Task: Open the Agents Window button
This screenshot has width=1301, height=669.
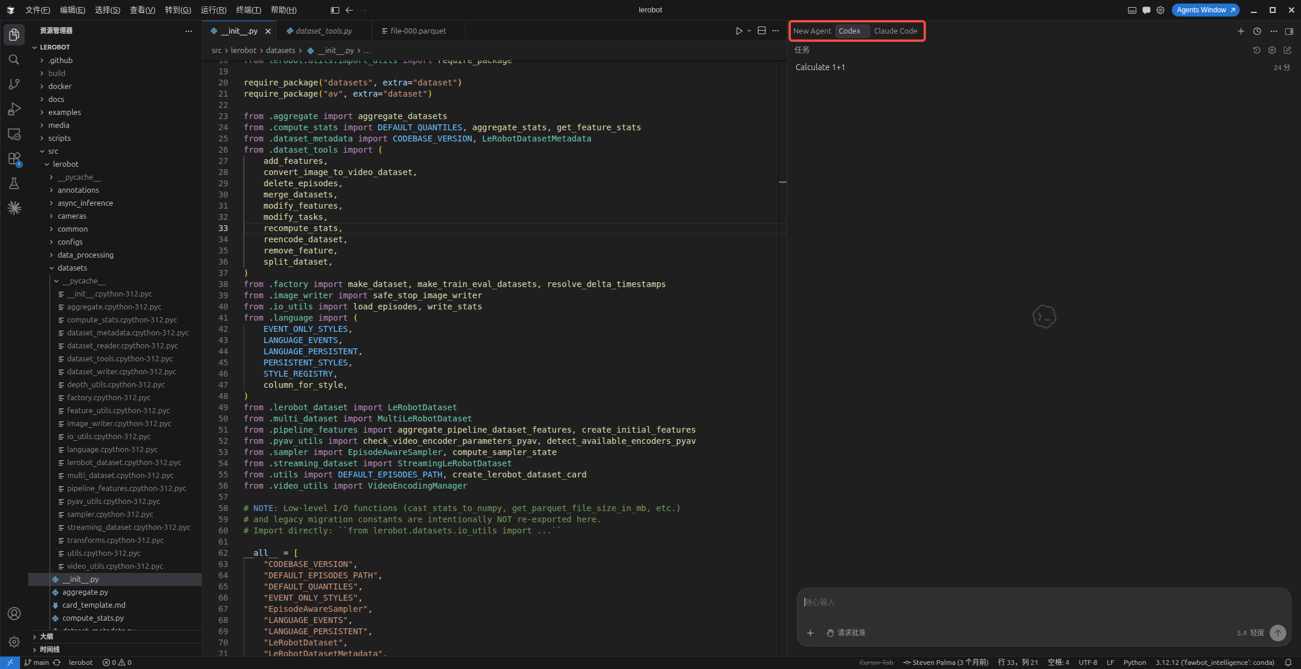Action: (x=1205, y=10)
